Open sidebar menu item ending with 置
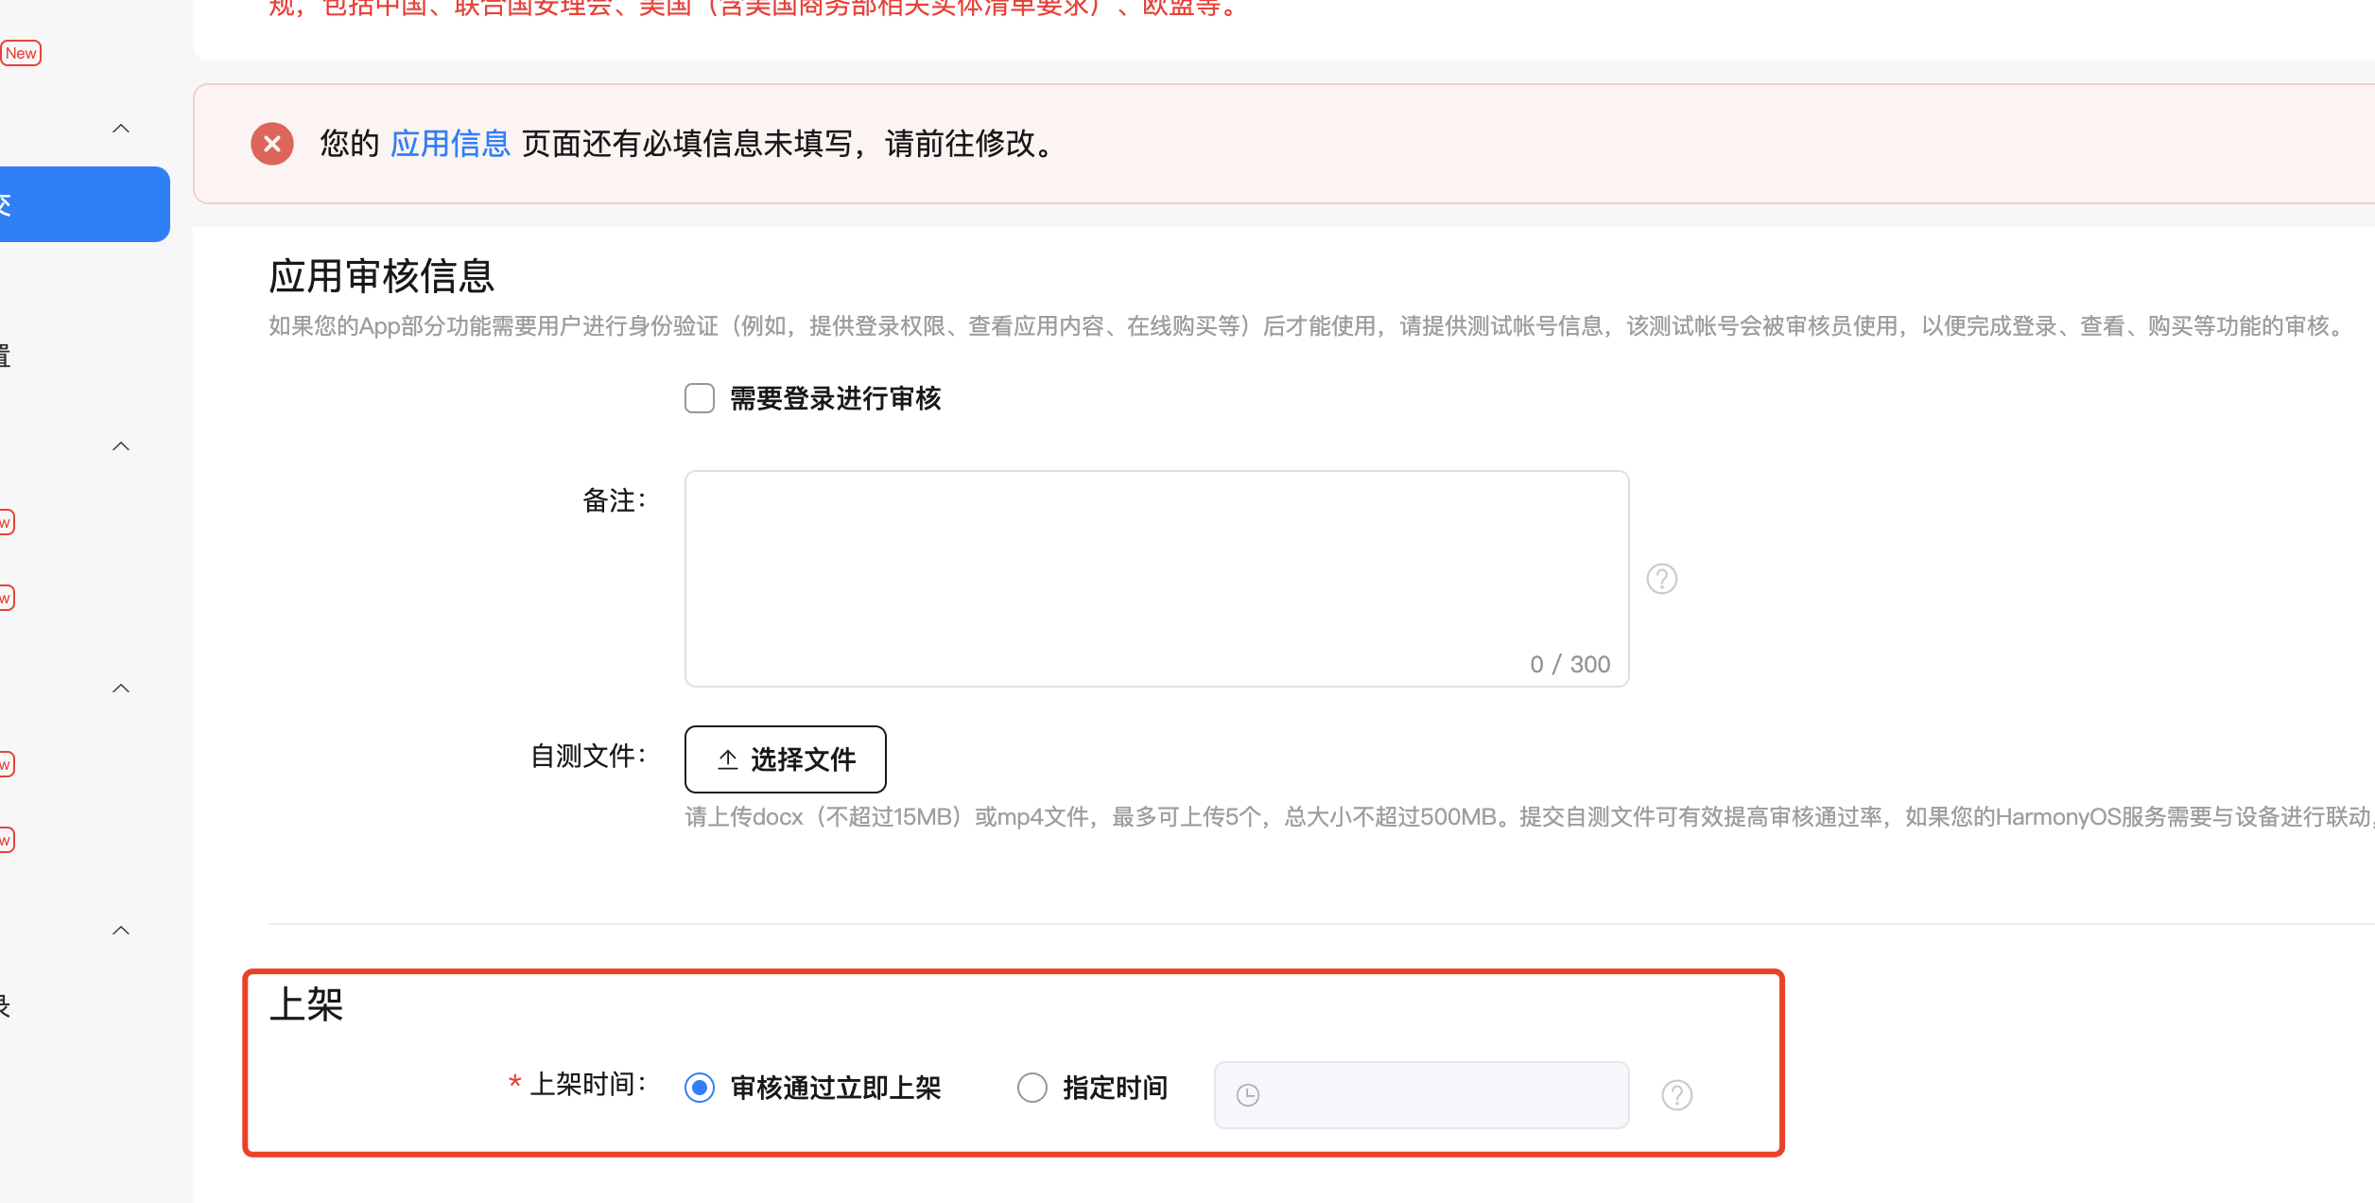This screenshot has height=1203, width=2375. point(6,356)
